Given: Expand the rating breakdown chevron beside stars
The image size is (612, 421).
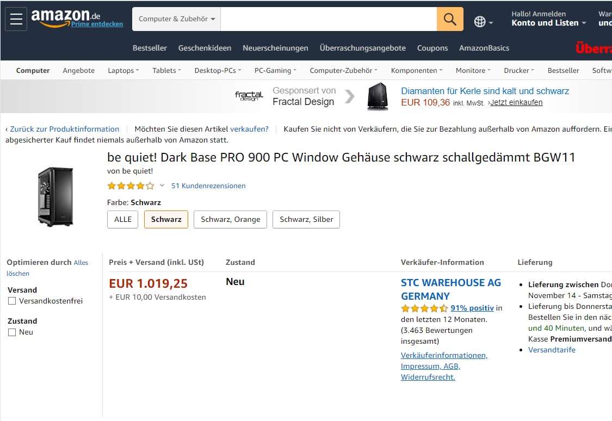Looking at the screenshot, I should coord(162,185).
